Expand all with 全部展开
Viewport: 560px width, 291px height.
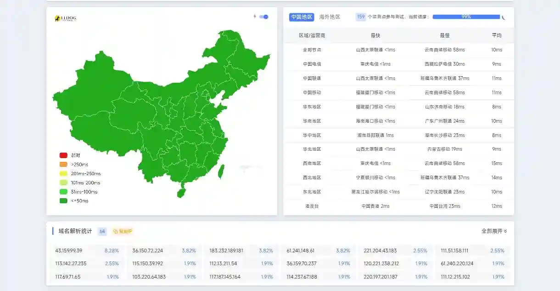click(494, 231)
